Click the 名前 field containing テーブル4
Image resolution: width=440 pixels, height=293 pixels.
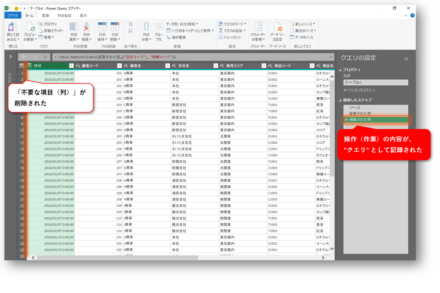pyautogui.click(x=375, y=83)
